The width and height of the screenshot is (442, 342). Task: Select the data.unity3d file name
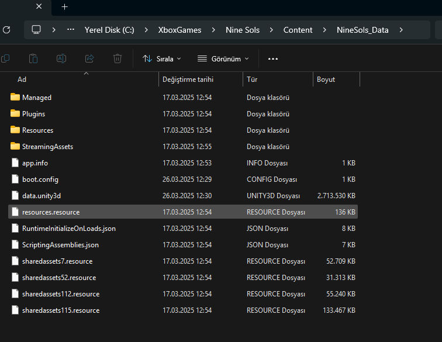coord(42,196)
